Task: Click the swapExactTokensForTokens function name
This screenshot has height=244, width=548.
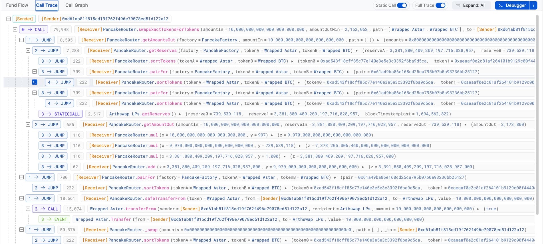Action: (x=169, y=29)
